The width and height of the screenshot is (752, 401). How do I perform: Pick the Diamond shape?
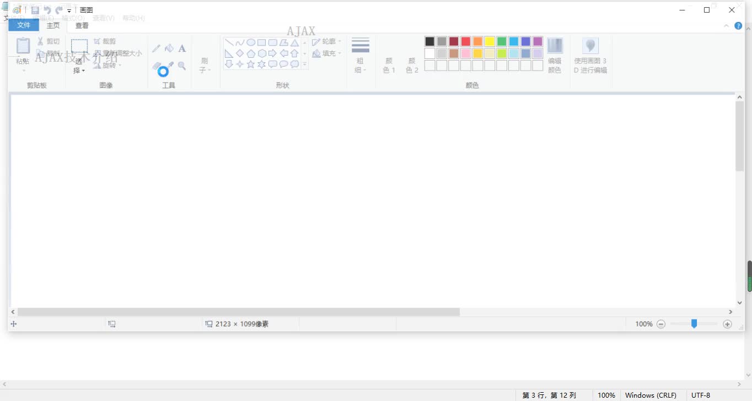coord(240,53)
